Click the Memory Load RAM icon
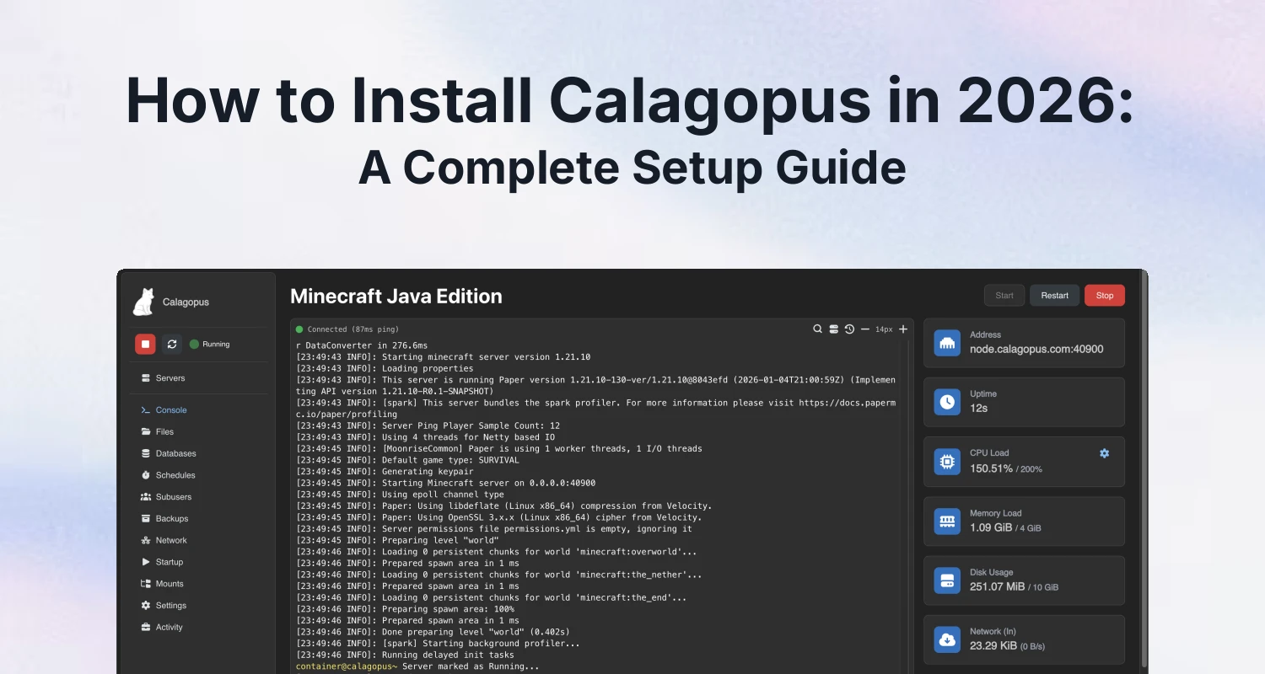This screenshot has height=674, width=1265. [947, 522]
